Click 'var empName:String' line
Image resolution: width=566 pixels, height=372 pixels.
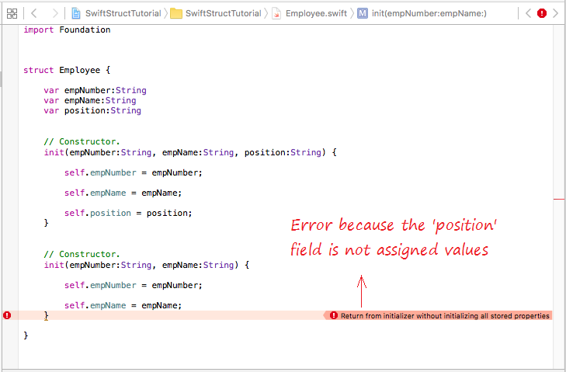90,100
